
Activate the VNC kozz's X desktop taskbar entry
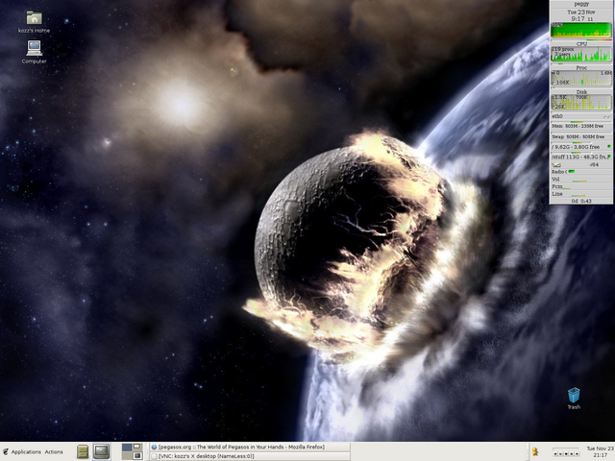coord(250,456)
